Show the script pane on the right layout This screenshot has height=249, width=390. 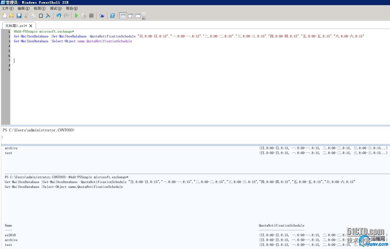click(x=131, y=16)
